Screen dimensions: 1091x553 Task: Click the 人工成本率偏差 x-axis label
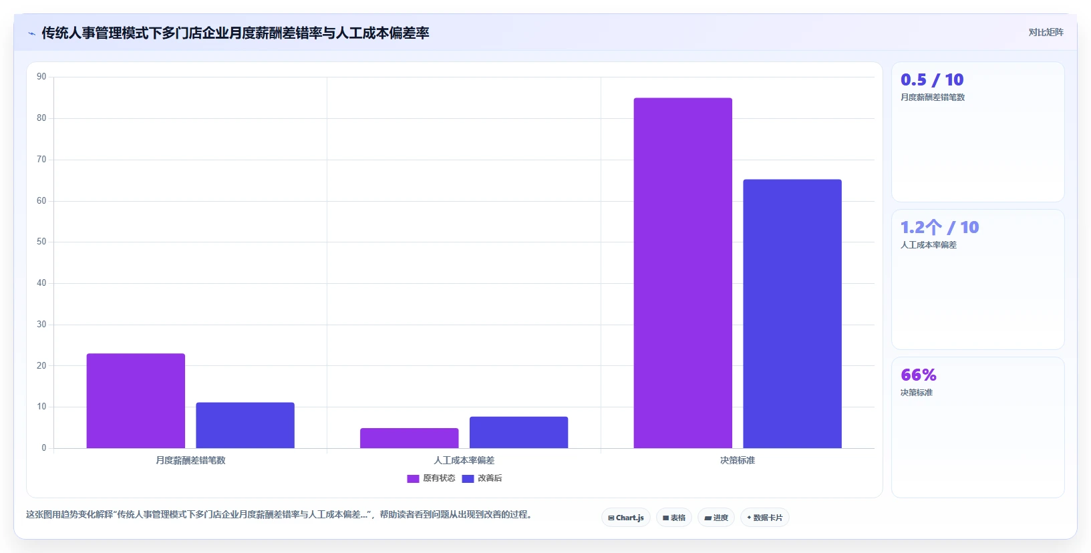[x=464, y=460]
